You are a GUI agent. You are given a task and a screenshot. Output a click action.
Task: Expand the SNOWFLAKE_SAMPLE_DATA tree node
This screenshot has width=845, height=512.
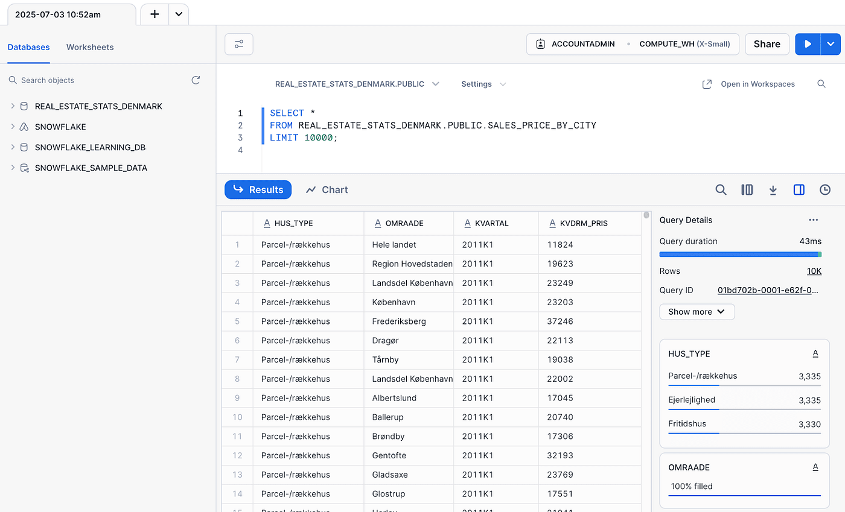click(x=13, y=168)
